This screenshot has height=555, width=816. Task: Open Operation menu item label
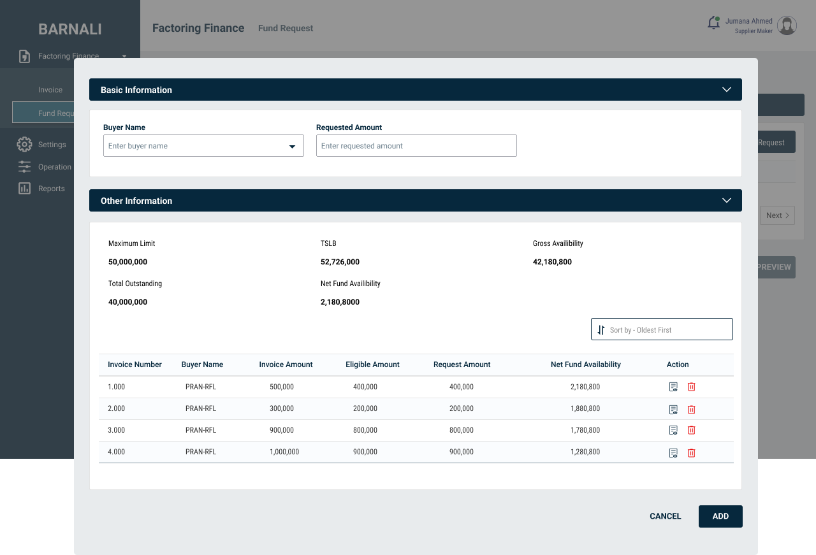pos(55,167)
